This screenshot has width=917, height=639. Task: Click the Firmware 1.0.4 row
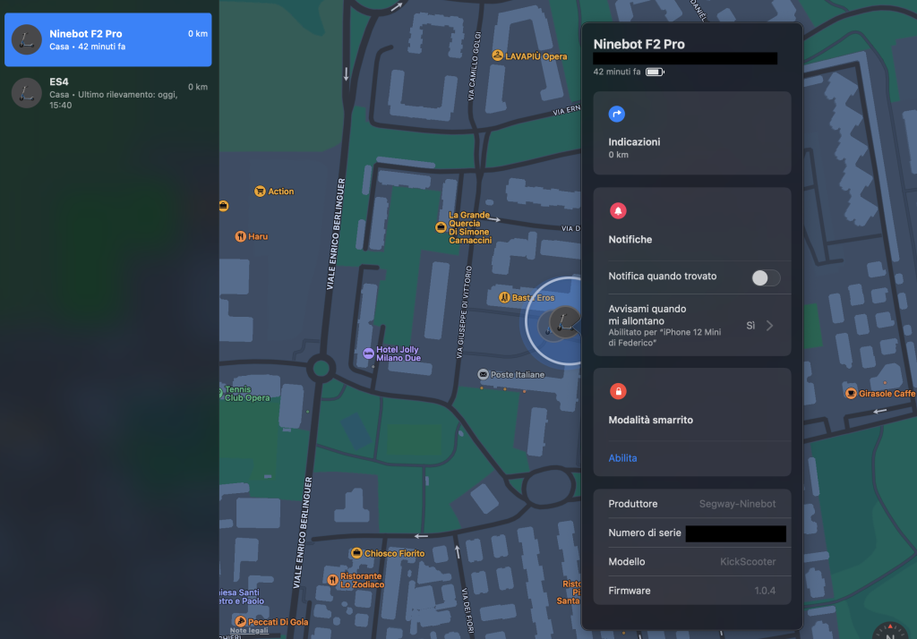click(692, 591)
